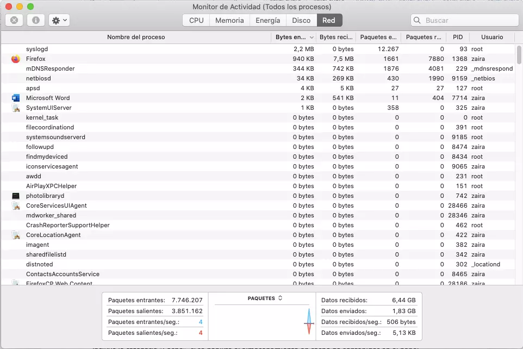Sort by Paquetes recibidos column header
This screenshot has width=523, height=349.
click(424, 37)
